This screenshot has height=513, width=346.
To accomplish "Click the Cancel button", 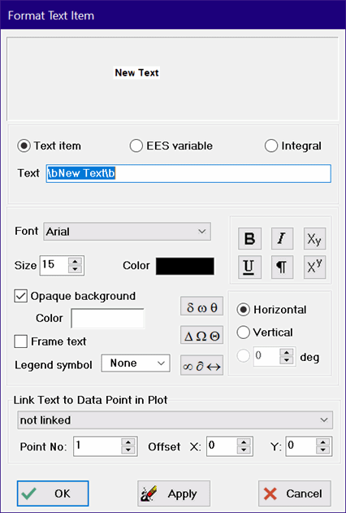I will 295,493.
